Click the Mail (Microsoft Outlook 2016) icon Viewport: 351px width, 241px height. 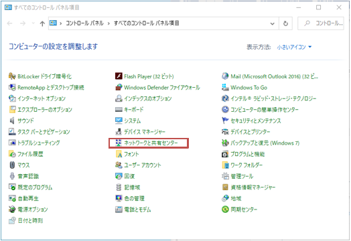tap(225, 76)
